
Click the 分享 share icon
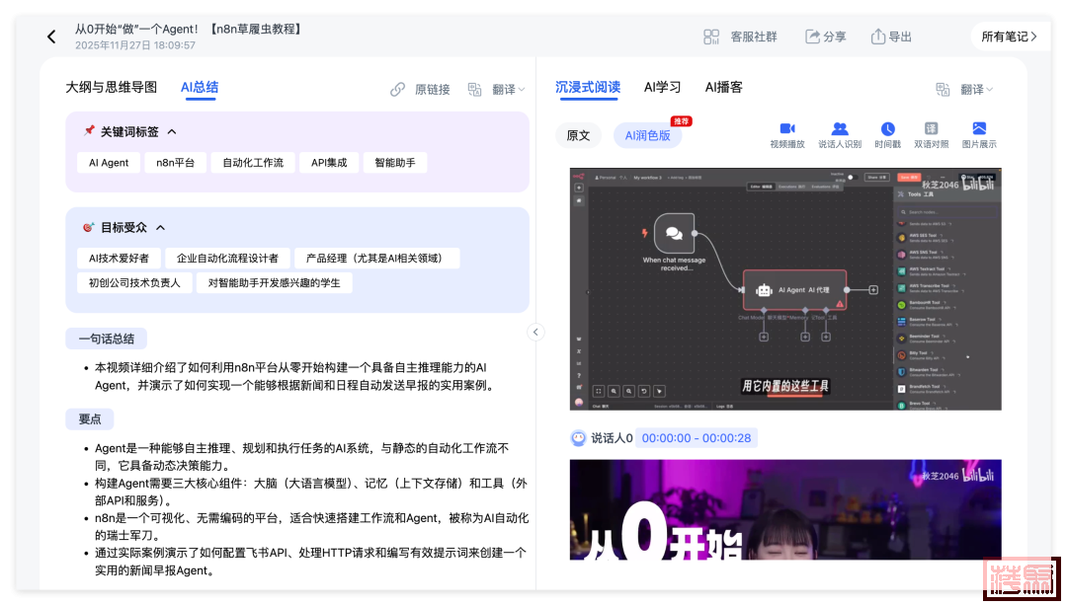click(813, 37)
